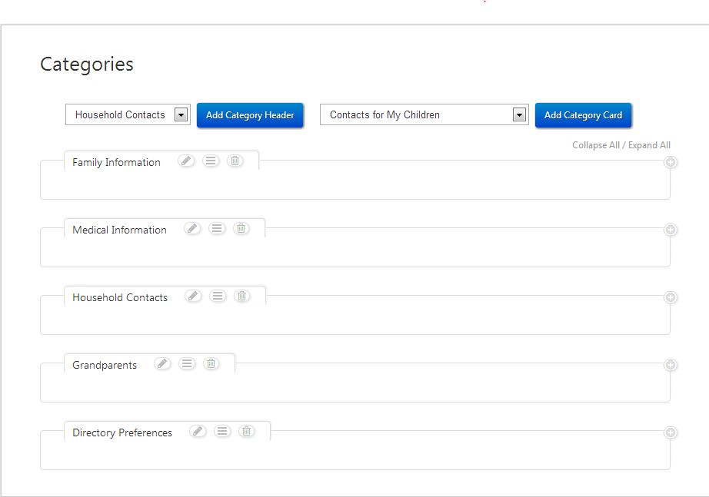Delete the Grandparents category

pyautogui.click(x=211, y=363)
